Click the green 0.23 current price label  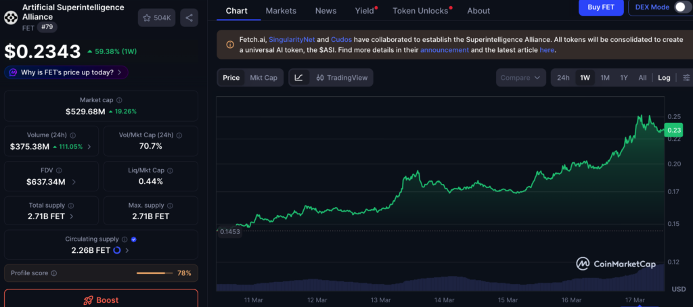tap(675, 130)
